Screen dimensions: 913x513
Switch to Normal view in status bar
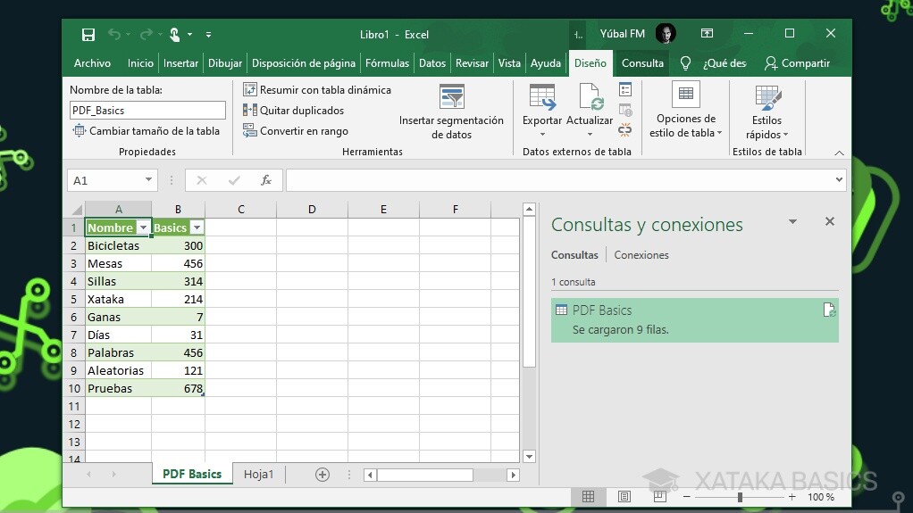click(x=588, y=496)
